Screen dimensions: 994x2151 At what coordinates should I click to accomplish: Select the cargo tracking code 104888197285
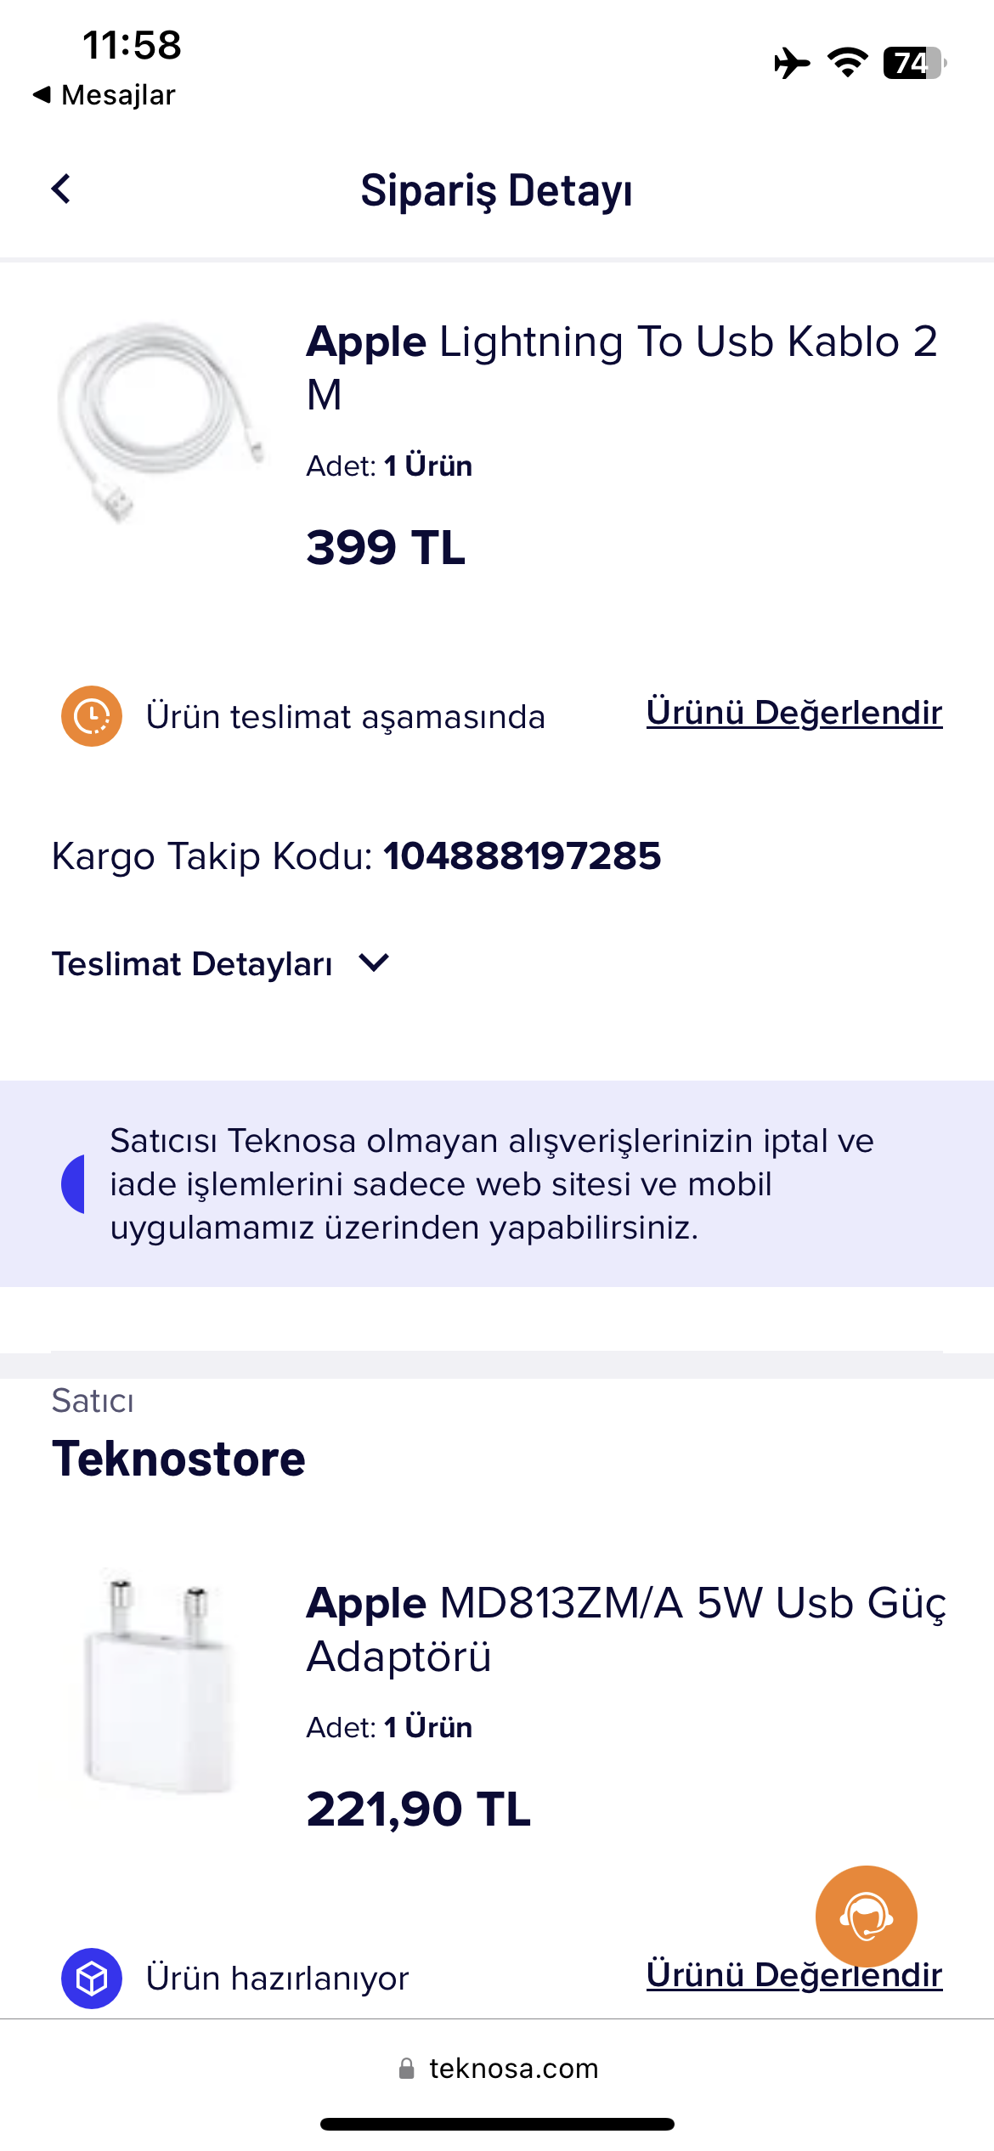click(522, 855)
